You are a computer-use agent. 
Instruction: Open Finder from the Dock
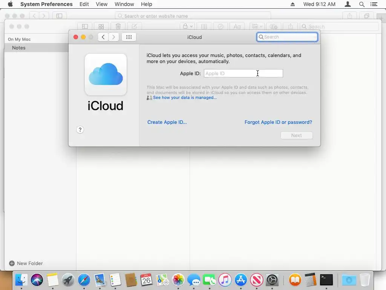point(21,280)
